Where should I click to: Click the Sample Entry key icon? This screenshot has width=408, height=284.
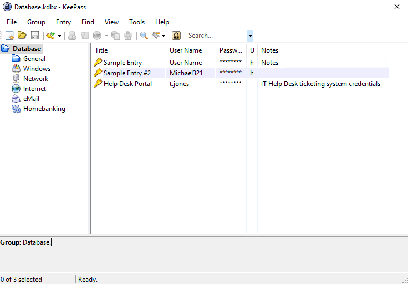98,63
